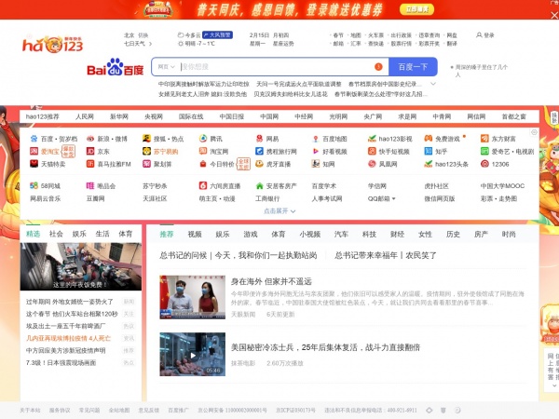The width and height of the screenshot is (559, 419).
Task: Click the 虎牙直播 icon
Action: [259, 164]
